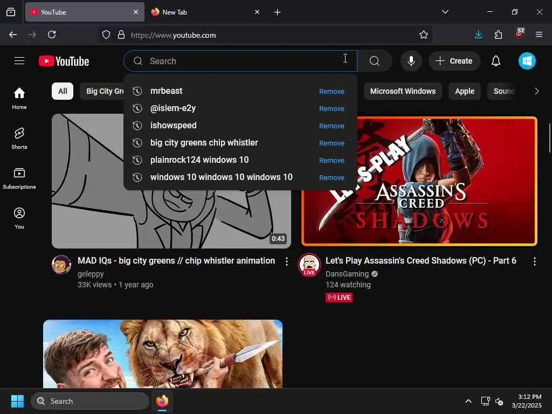
Task: Open the notifications bell
Action: click(x=496, y=61)
